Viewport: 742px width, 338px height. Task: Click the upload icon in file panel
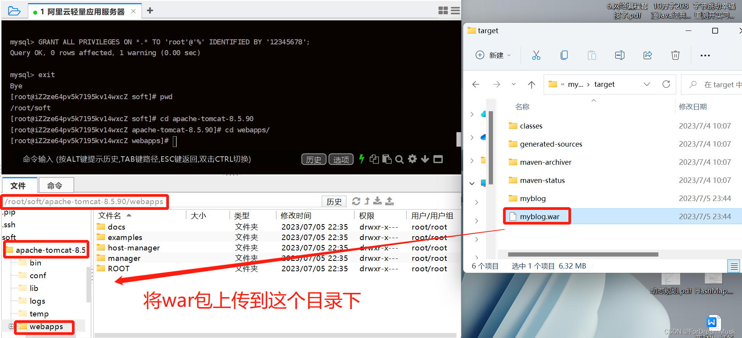coord(390,201)
